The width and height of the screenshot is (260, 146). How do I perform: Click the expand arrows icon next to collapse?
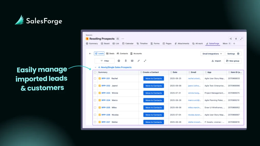coord(145,61)
